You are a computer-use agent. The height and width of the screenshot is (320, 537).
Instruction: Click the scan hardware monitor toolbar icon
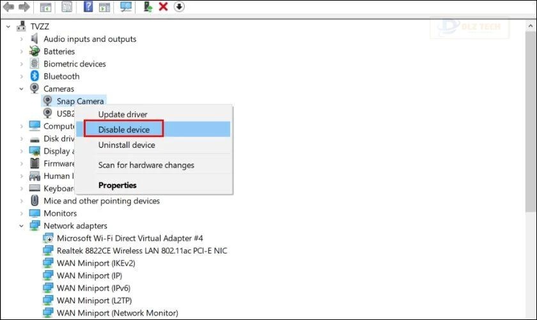pyautogui.click(x=126, y=7)
